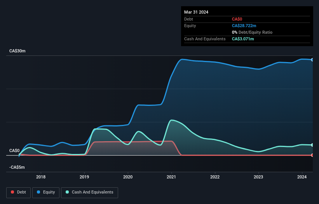Click the CA$28.722m equity value
The height and width of the screenshot is (204, 319).
click(244, 26)
